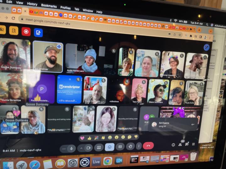This screenshot has width=226, height=169.
Task: Open the View menu
Action: coord(19,3)
